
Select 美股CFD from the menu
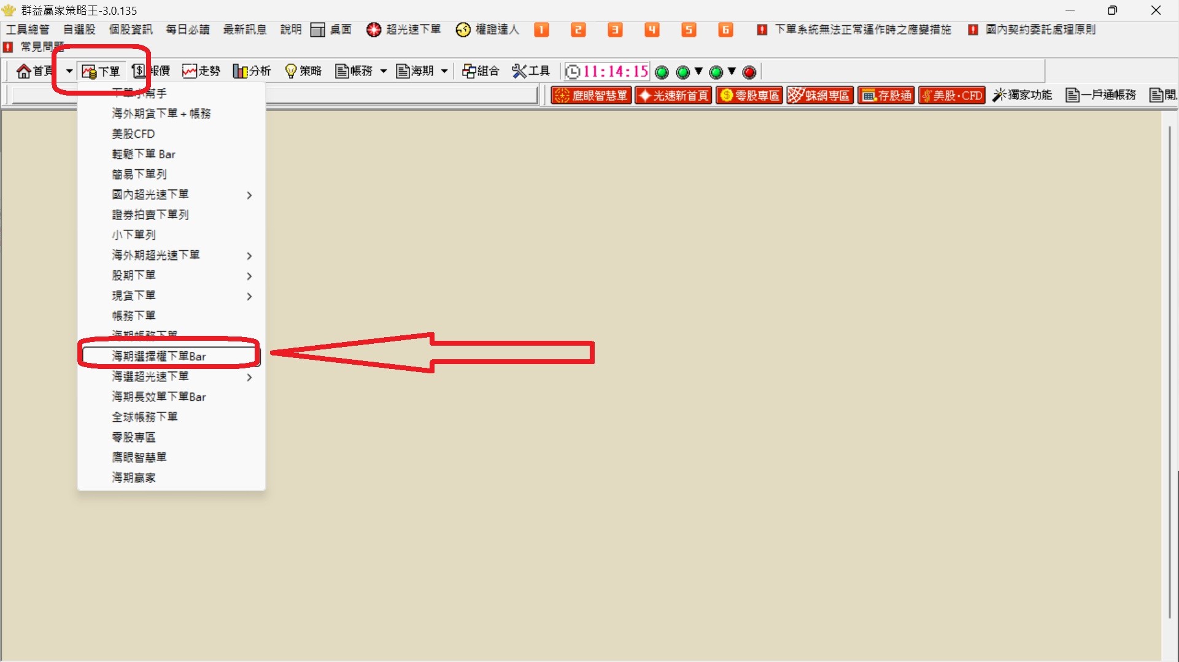[133, 134]
